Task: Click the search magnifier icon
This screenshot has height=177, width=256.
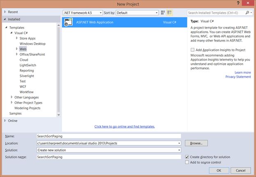Action: (x=247, y=13)
